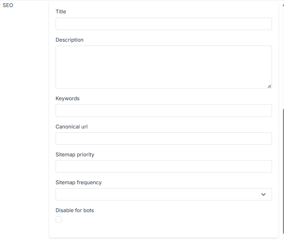Click the Sitemap frequency chevron arrow
284x240 pixels.
tap(263, 194)
